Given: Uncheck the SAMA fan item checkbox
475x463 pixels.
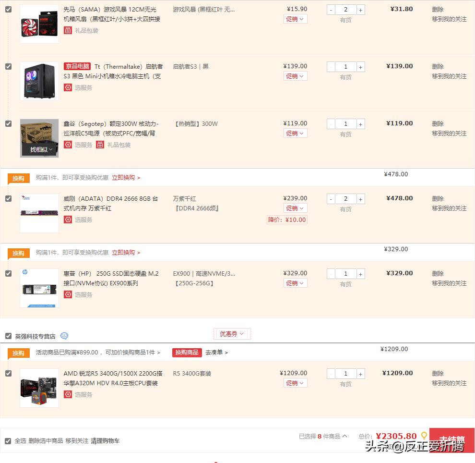Looking at the screenshot, I should [x=9, y=10].
